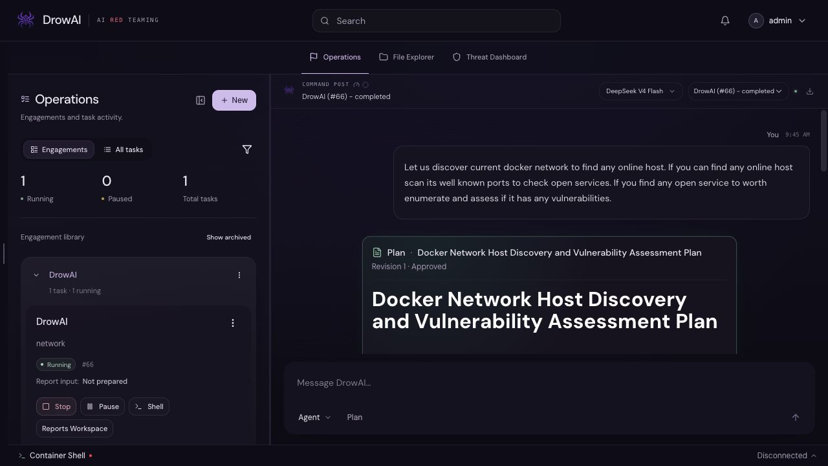Screen dimensions: 828x466
Task: Click the DrowAI spider logo
Action: [x=26, y=20]
